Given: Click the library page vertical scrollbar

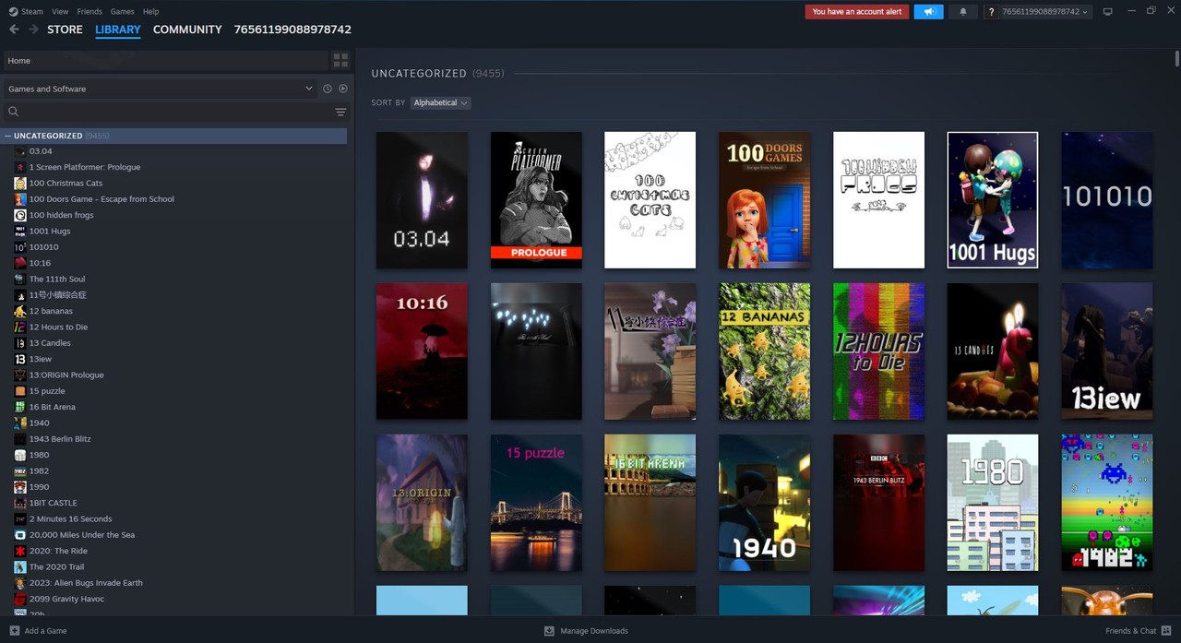Looking at the screenshot, I should (1176, 58).
